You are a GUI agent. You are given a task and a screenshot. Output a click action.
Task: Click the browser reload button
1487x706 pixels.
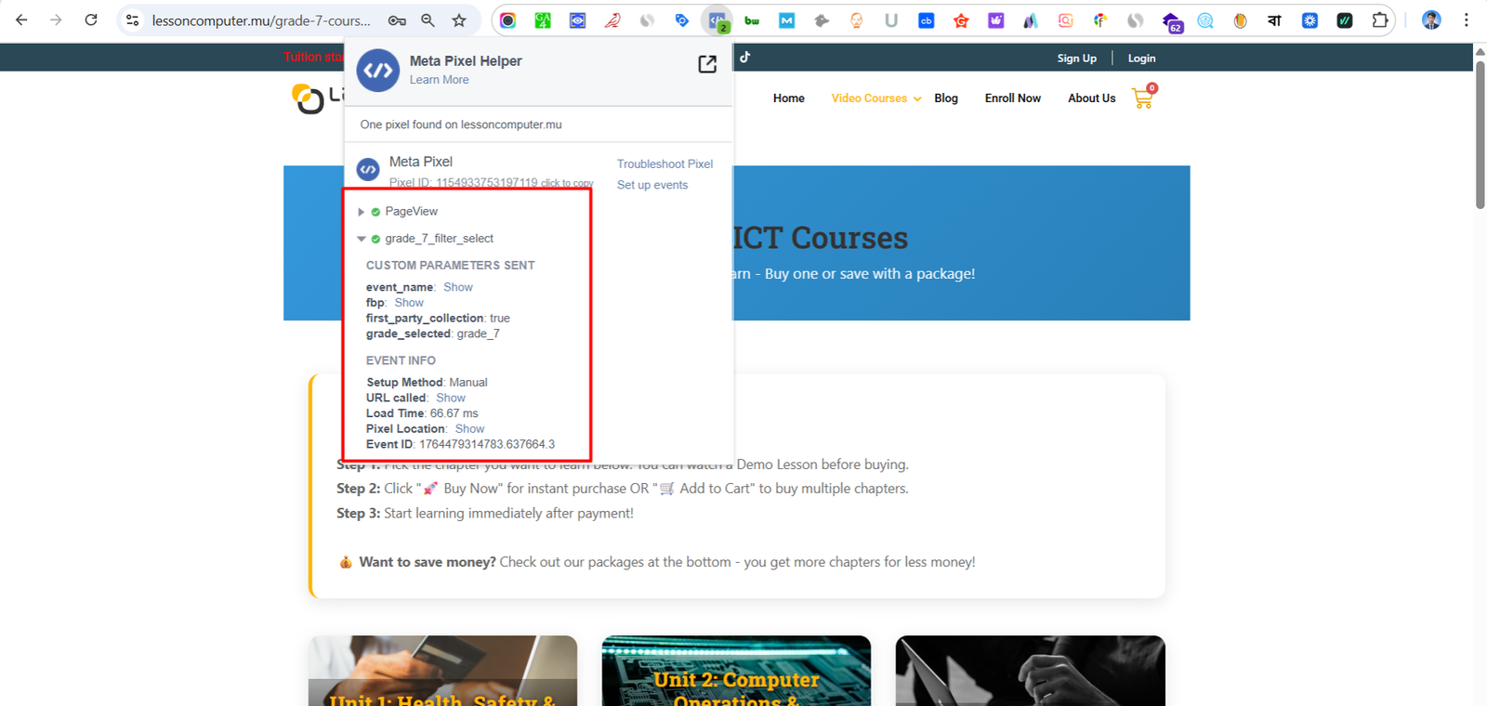[x=91, y=20]
